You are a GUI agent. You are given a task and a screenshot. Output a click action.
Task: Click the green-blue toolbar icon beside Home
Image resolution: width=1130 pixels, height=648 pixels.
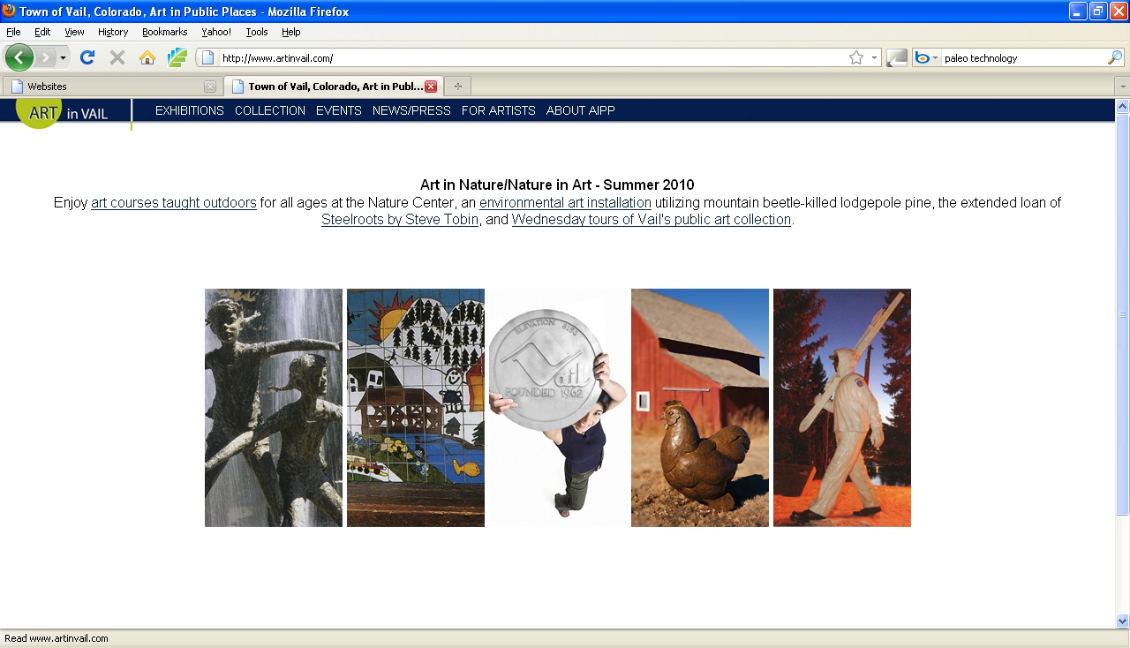(177, 57)
